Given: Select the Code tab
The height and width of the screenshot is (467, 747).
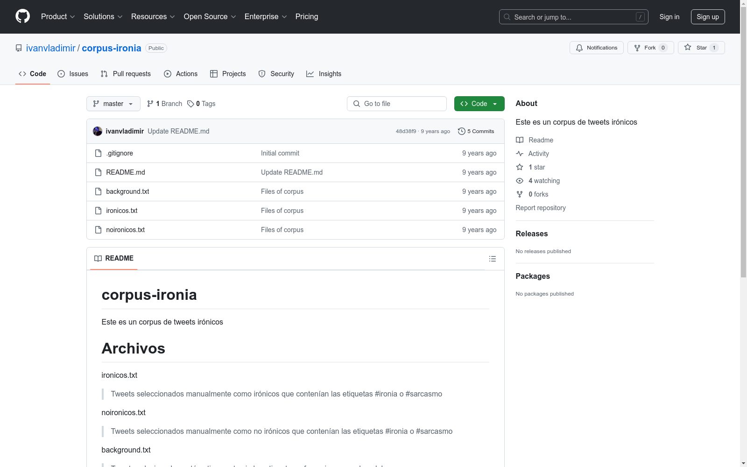Looking at the screenshot, I should click(x=33, y=74).
